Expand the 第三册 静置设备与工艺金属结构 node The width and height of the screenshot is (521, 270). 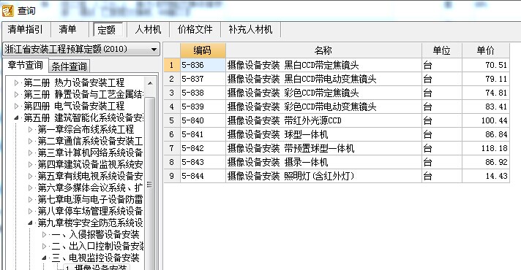[17, 94]
